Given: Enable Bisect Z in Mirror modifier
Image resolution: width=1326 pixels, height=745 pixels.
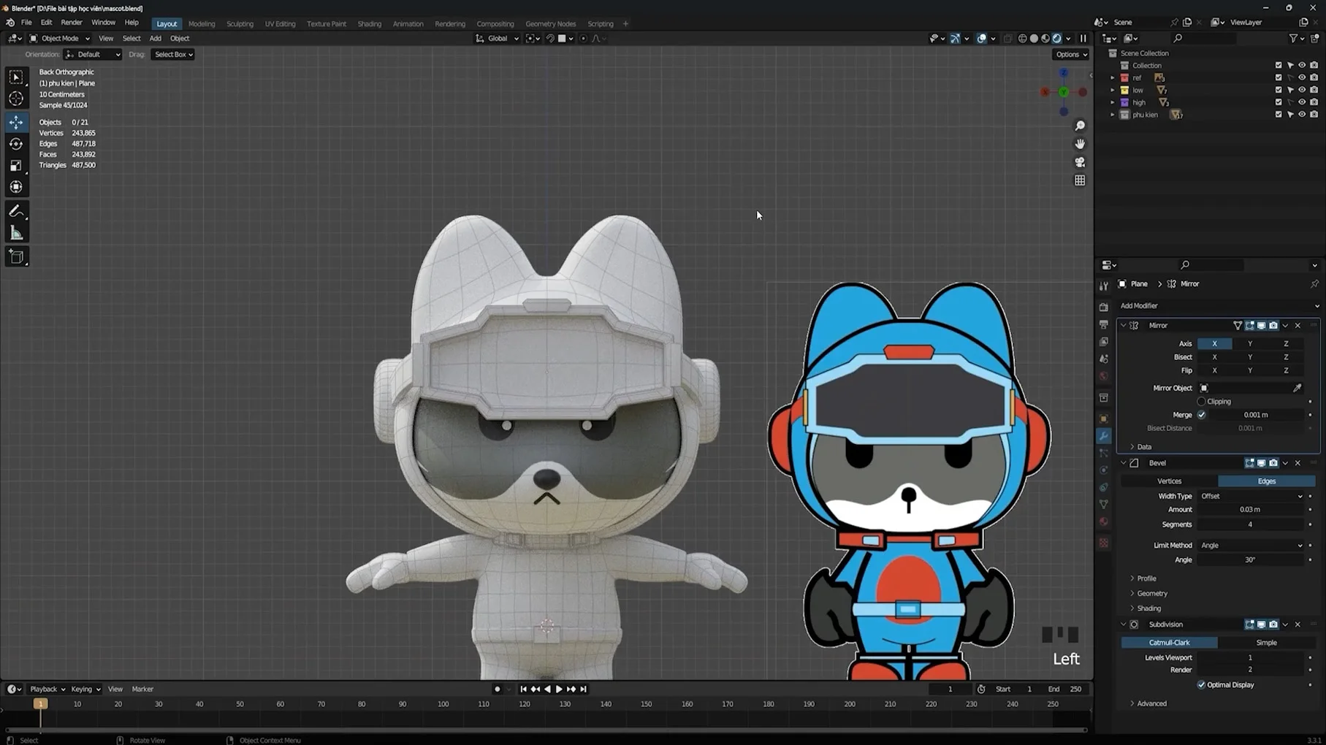Looking at the screenshot, I should [1286, 357].
